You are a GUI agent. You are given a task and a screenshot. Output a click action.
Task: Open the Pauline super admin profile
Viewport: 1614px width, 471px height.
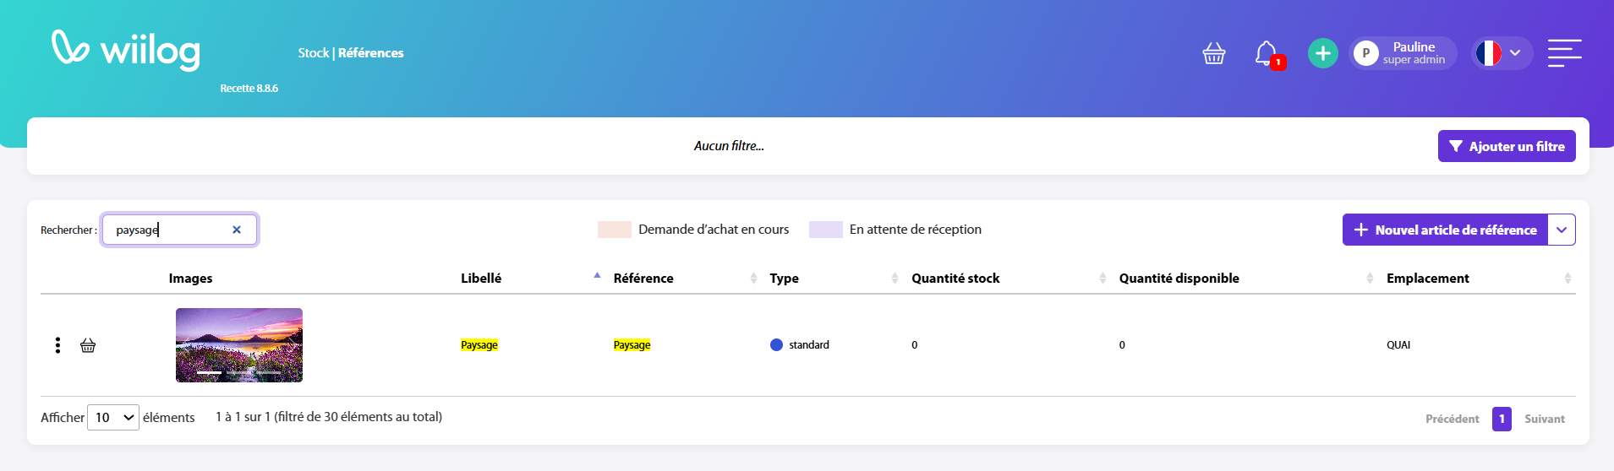click(1403, 53)
